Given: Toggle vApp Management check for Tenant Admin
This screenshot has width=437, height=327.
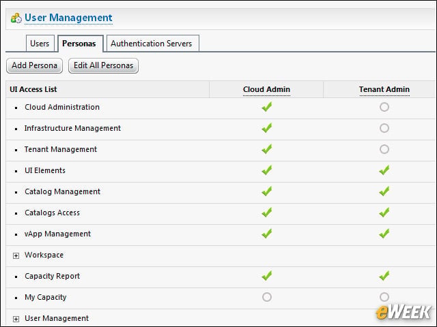Looking at the screenshot, I should 384,234.
